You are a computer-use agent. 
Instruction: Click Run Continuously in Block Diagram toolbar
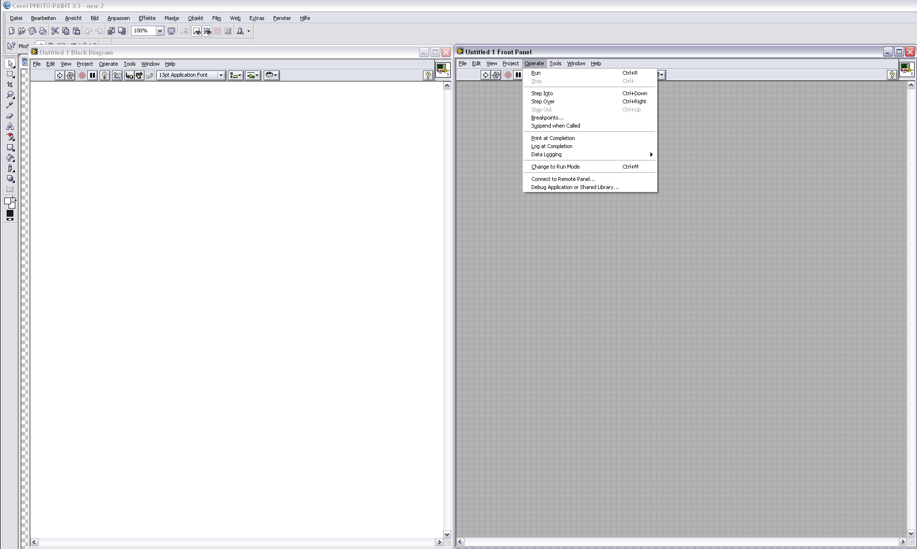[70, 75]
